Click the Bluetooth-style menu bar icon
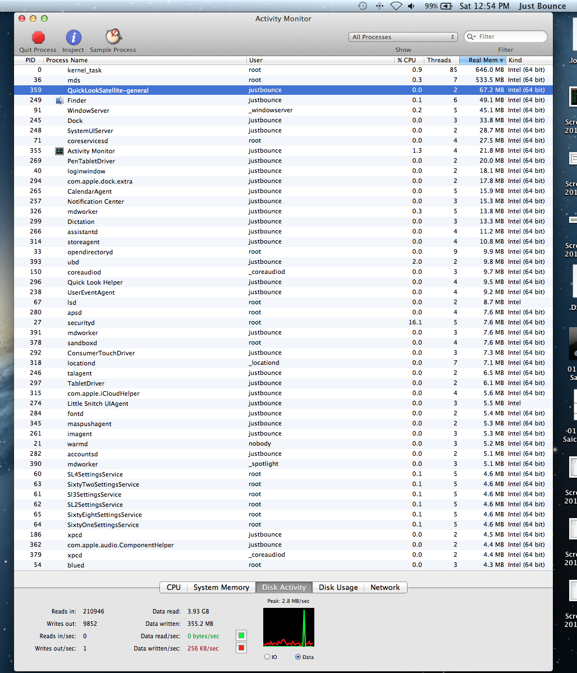The image size is (577, 673). [x=379, y=6]
